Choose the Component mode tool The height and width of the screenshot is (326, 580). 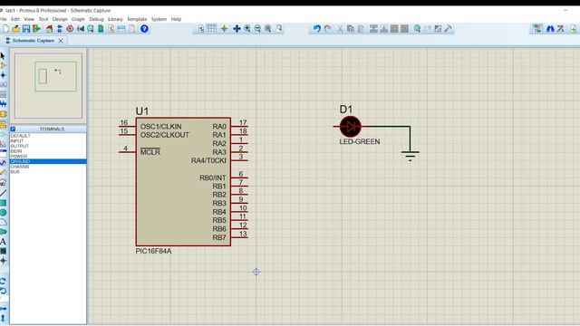pos(3,65)
